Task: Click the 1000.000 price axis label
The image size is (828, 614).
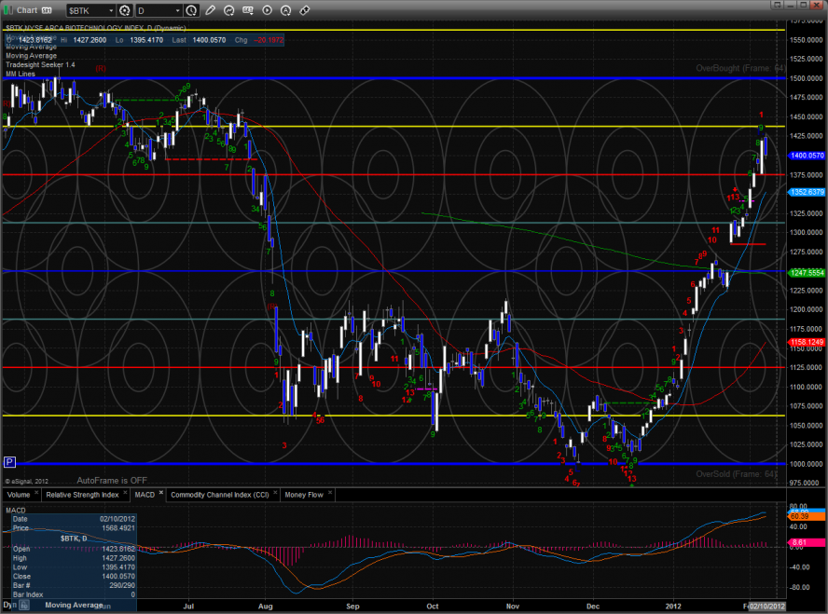Action: click(x=807, y=464)
